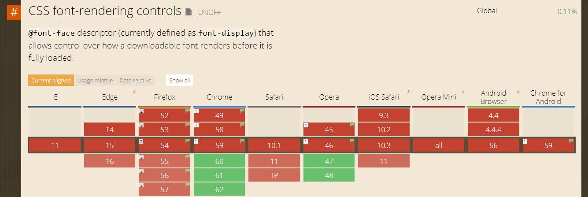Expand all versions with Show all
The height and width of the screenshot is (197, 588).
tap(179, 81)
